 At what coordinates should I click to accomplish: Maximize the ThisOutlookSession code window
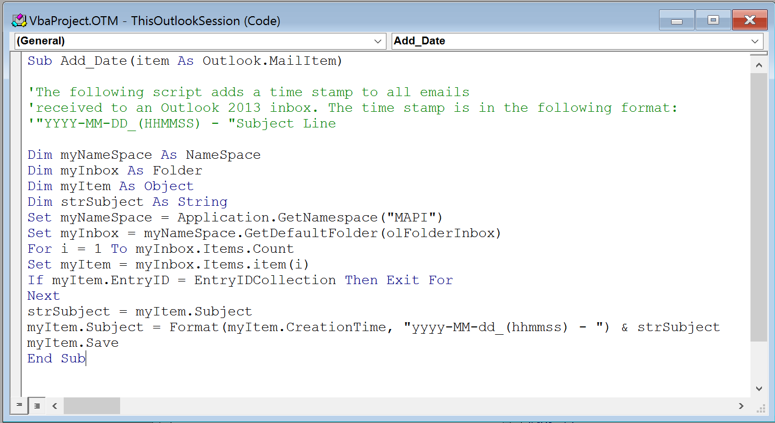[713, 21]
